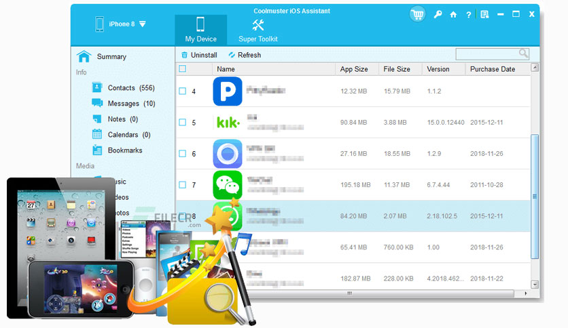Viewport: 568px width, 328px height.
Task: Click the search magnifier icon
Action: 523,54
